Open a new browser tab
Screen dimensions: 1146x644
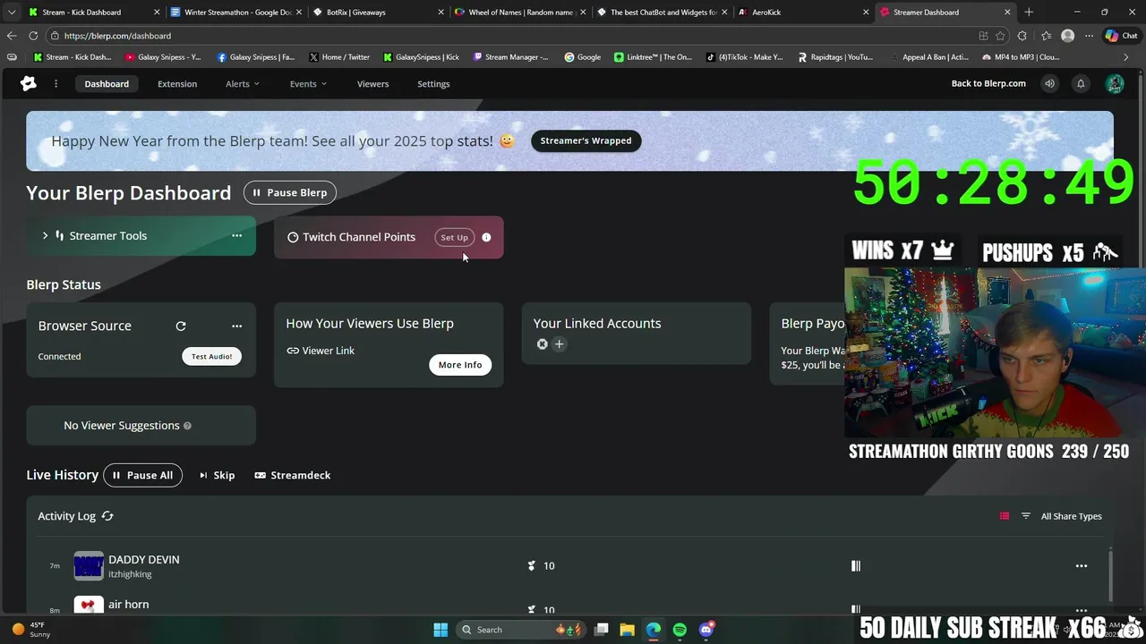pyautogui.click(x=1029, y=12)
